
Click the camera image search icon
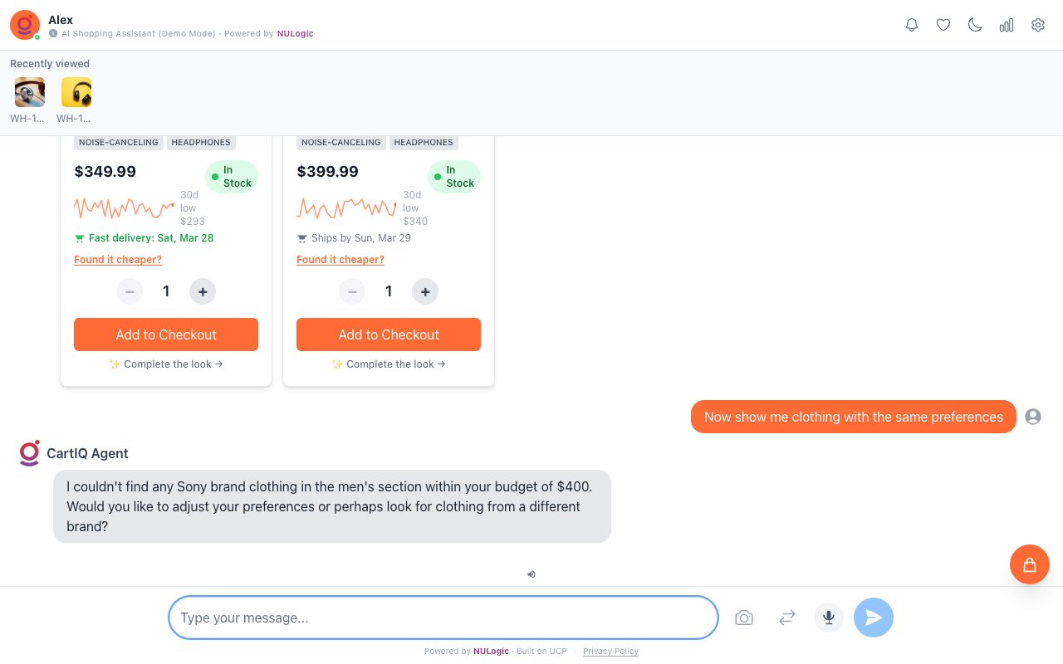(744, 618)
